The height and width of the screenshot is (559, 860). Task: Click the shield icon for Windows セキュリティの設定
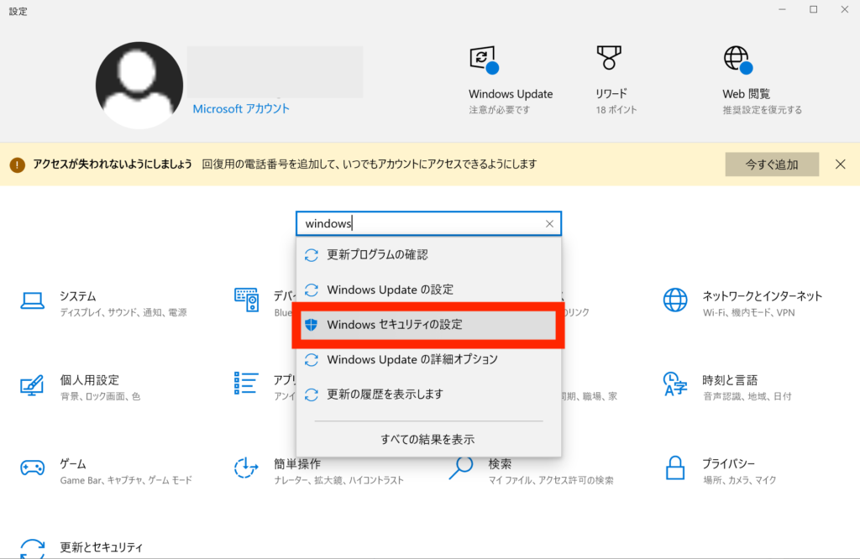pos(312,325)
